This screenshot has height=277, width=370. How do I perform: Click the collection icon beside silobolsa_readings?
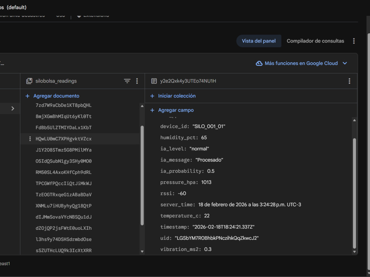pyautogui.click(x=29, y=81)
